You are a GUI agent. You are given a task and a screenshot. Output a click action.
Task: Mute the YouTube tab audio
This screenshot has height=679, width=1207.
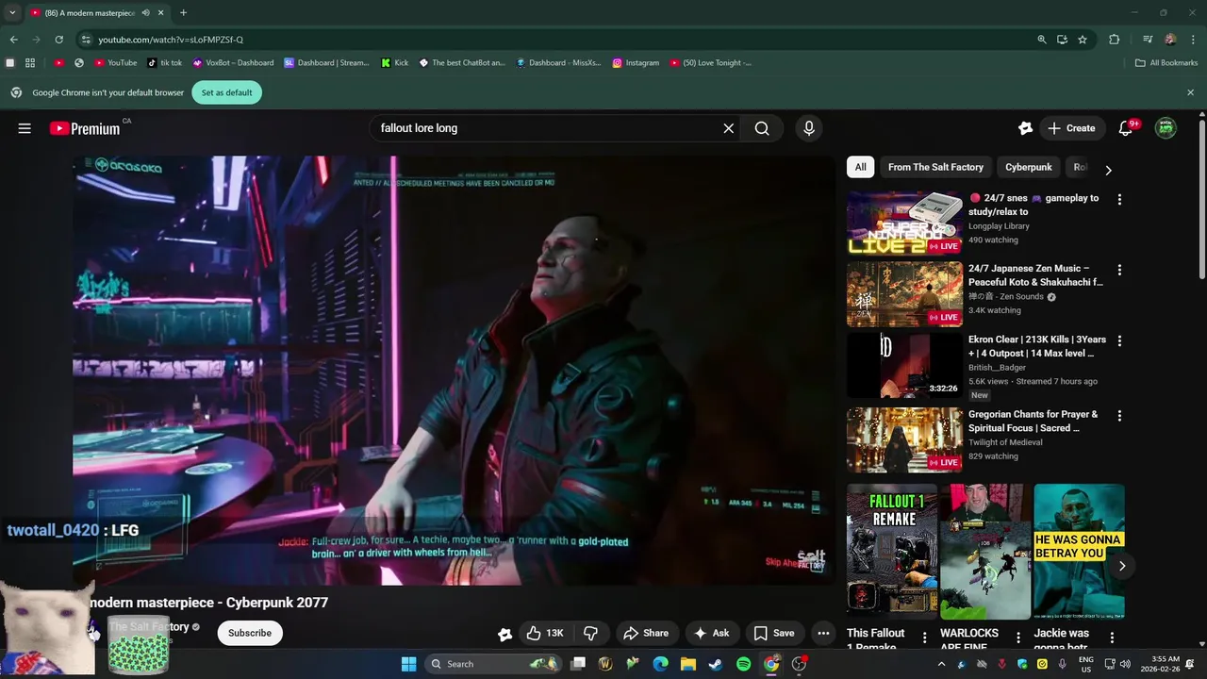(145, 13)
